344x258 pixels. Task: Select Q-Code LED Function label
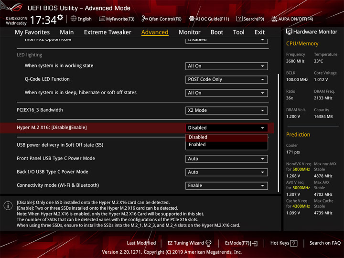47,79
